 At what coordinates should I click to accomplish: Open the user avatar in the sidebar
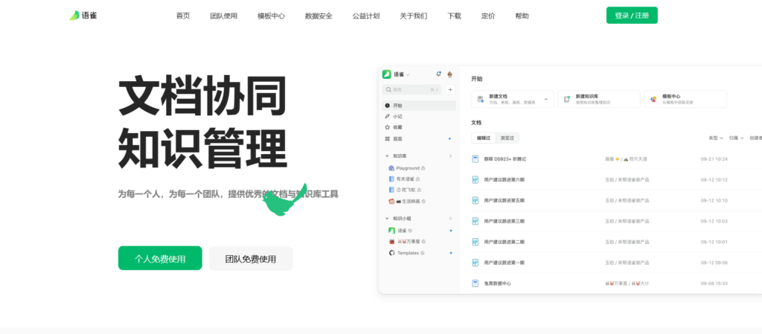[450, 74]
